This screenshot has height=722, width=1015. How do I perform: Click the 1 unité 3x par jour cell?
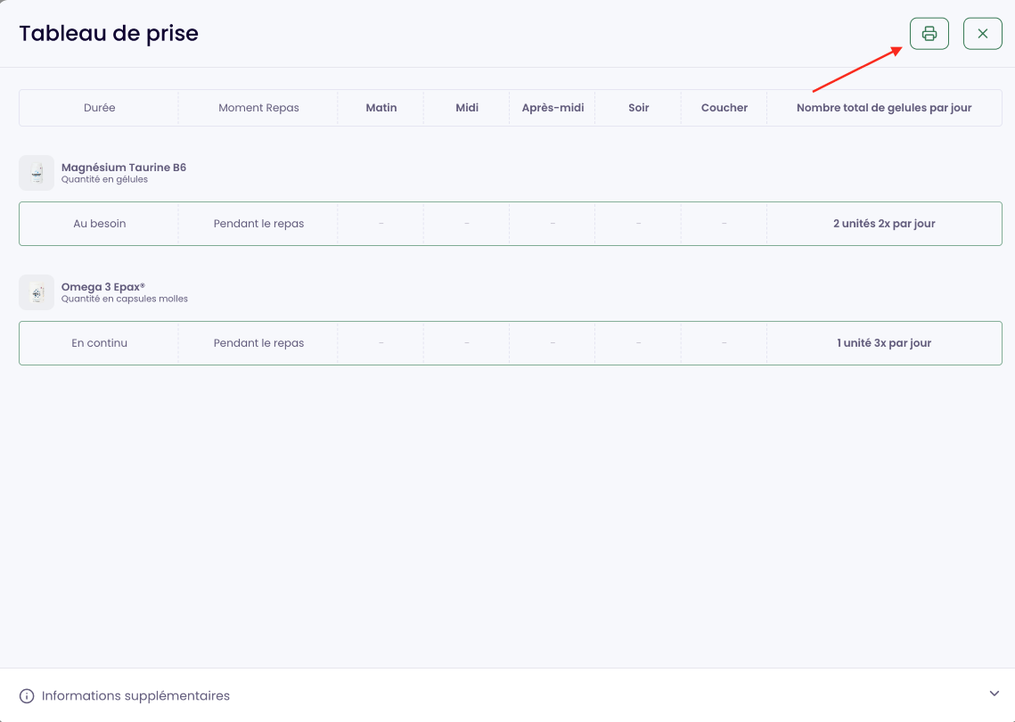[884, 343]
